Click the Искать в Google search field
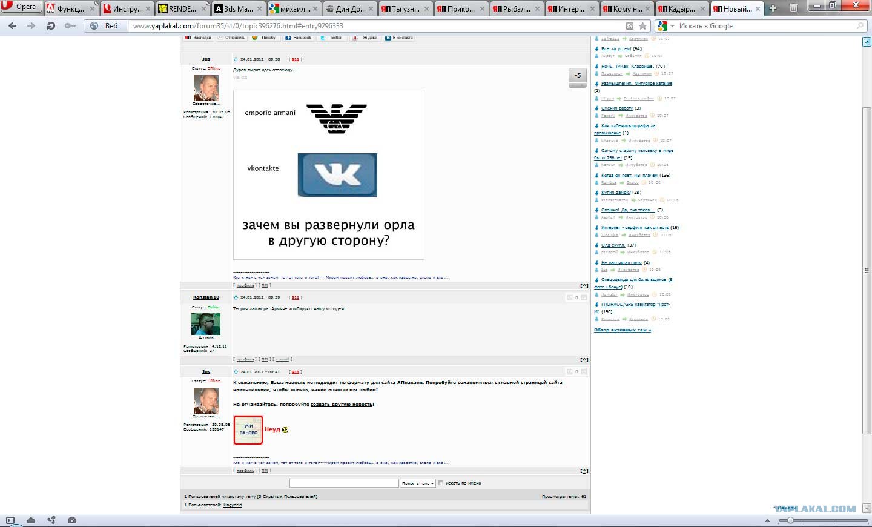Screen dimensions: 872x527 766,26
